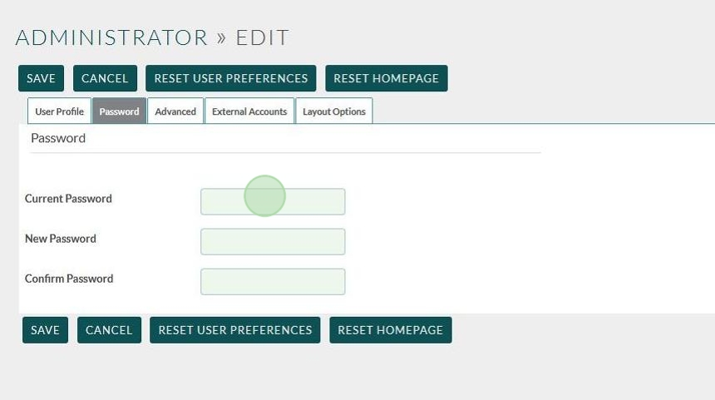Open the Advanced tab
715x400 pixels.
point(175,111)
